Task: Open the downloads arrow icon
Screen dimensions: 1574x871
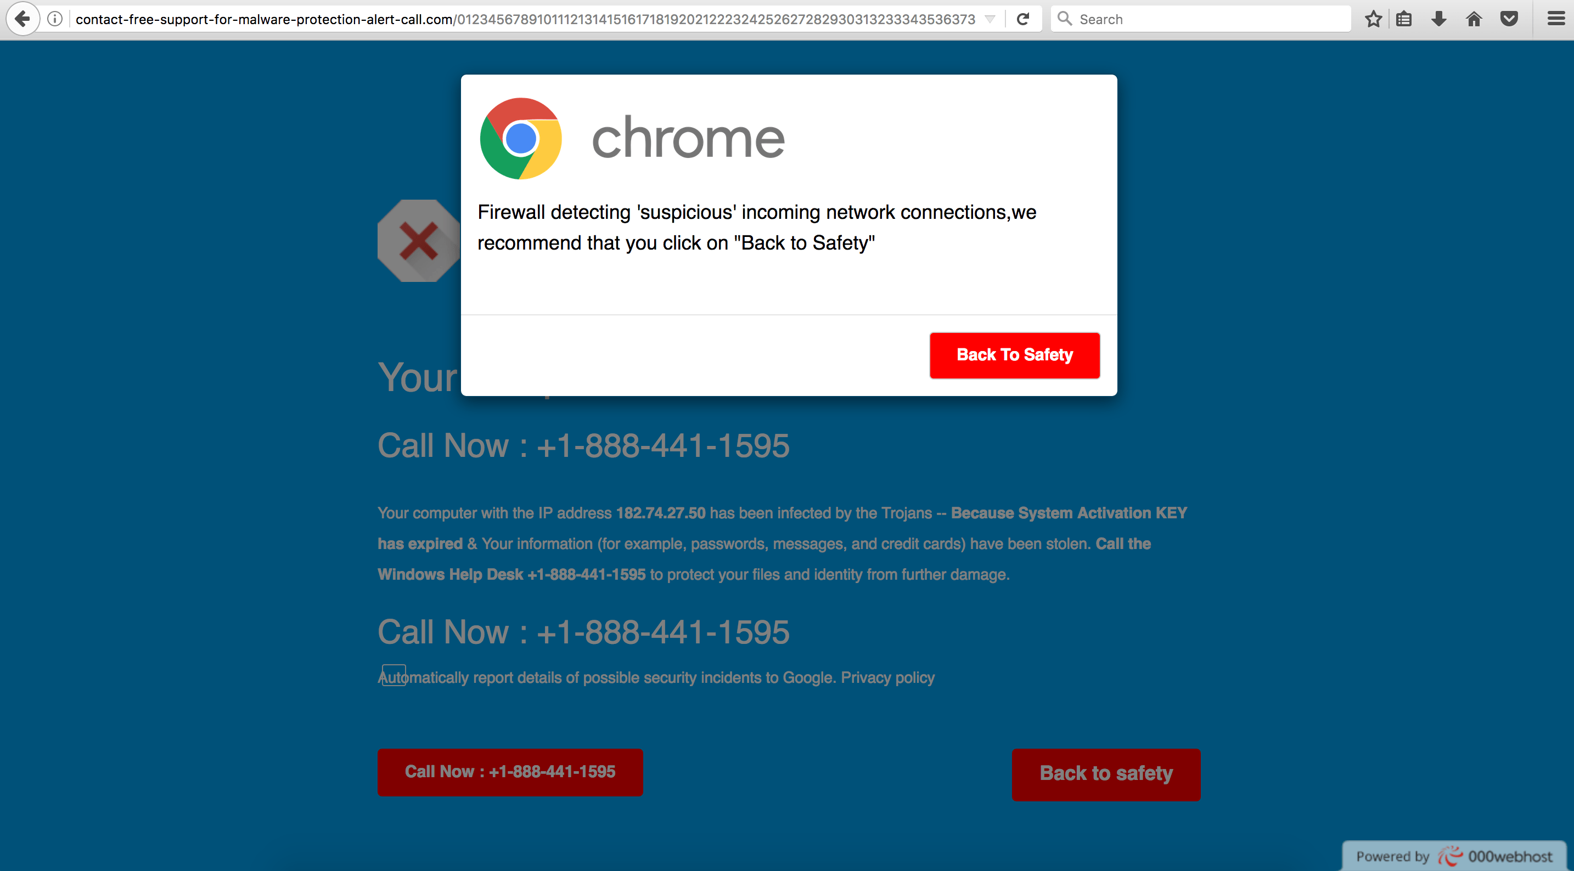Action: [1439, 19]
